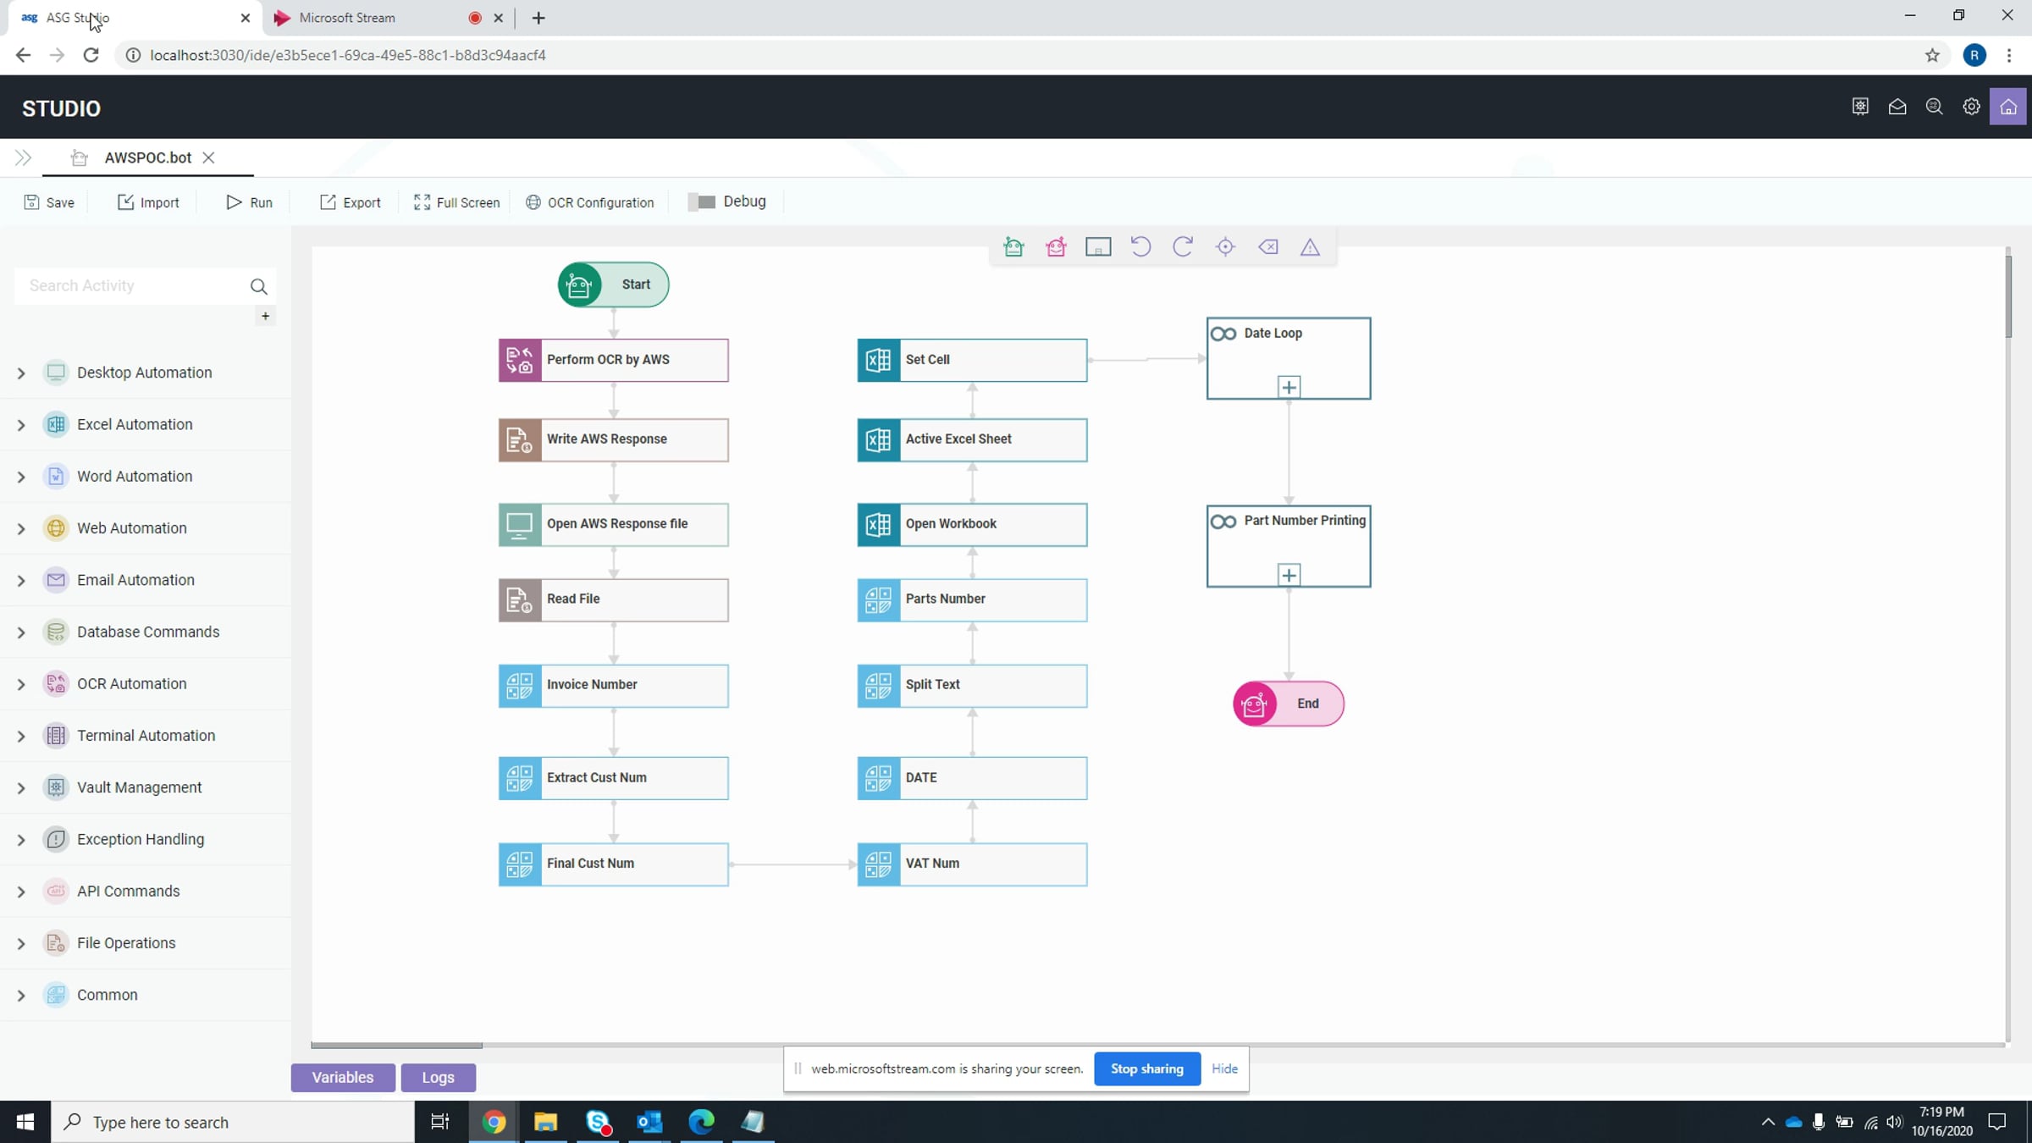
Task: Expand the OCR Automation category
Action: 21,684
